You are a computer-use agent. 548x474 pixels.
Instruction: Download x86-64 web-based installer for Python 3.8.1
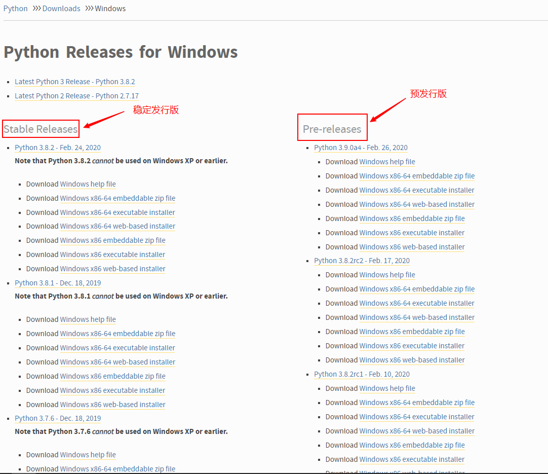coord(118,362)
